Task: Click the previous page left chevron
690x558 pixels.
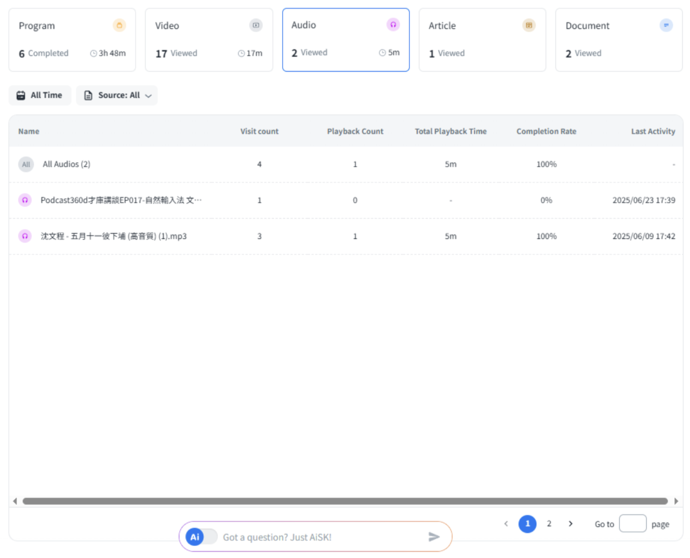Action: pyautogui.click(x=506, y=524)
